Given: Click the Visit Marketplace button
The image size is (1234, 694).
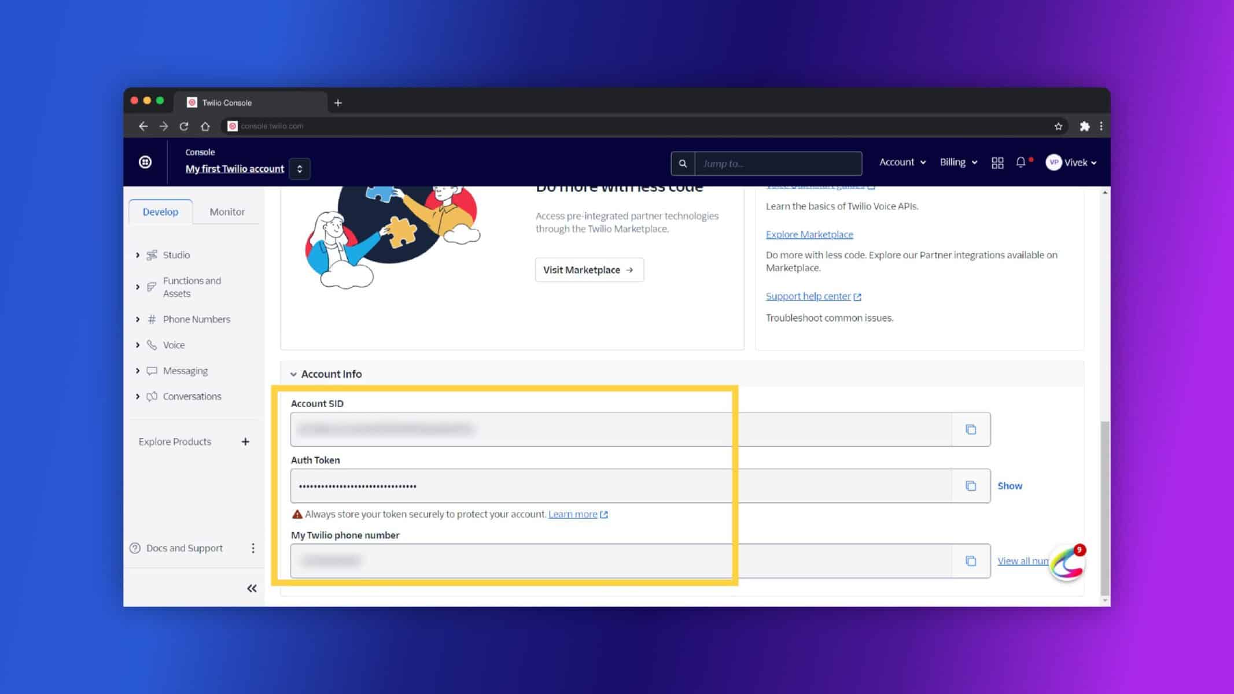Looking at the screenshot, I should [589, 270].
